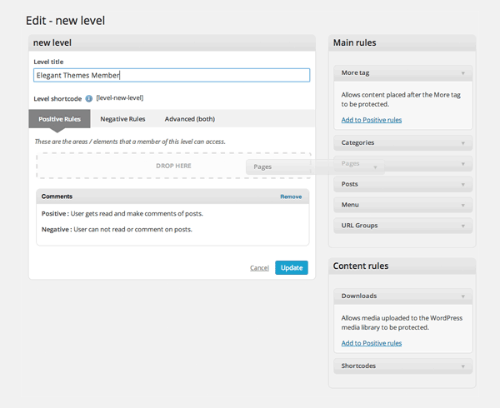Click the Negative comments description line
Image resolution: width=500 pixels, height=408 pixels.
[117, 229]
